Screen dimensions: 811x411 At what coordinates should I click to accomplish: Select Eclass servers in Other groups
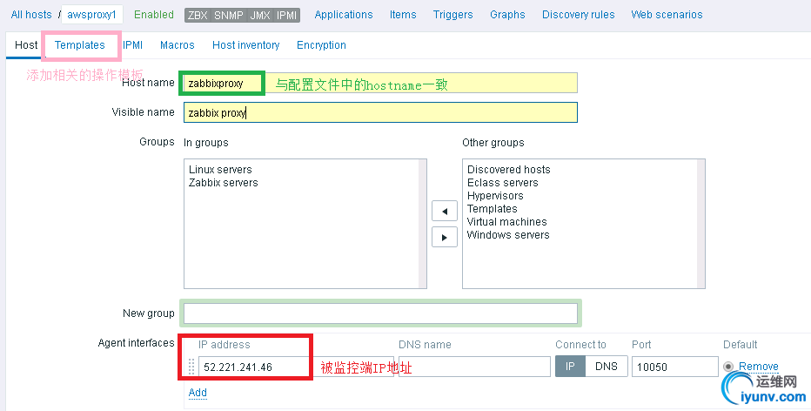(x=502, y=182)
